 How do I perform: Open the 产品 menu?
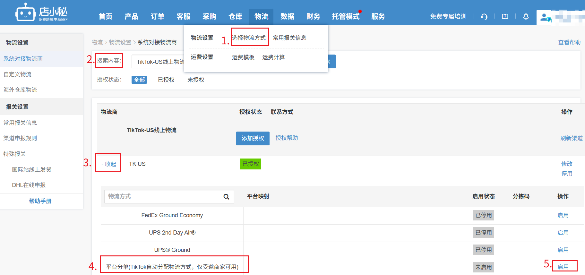[x=132, y=16]
